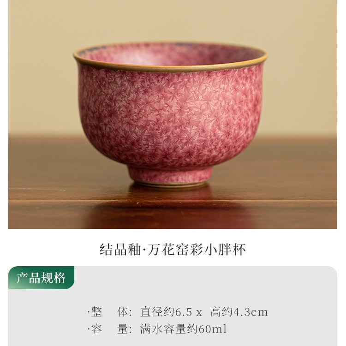Click 小胖杯 in the product title
346x346 pixels.
point(225,250)
